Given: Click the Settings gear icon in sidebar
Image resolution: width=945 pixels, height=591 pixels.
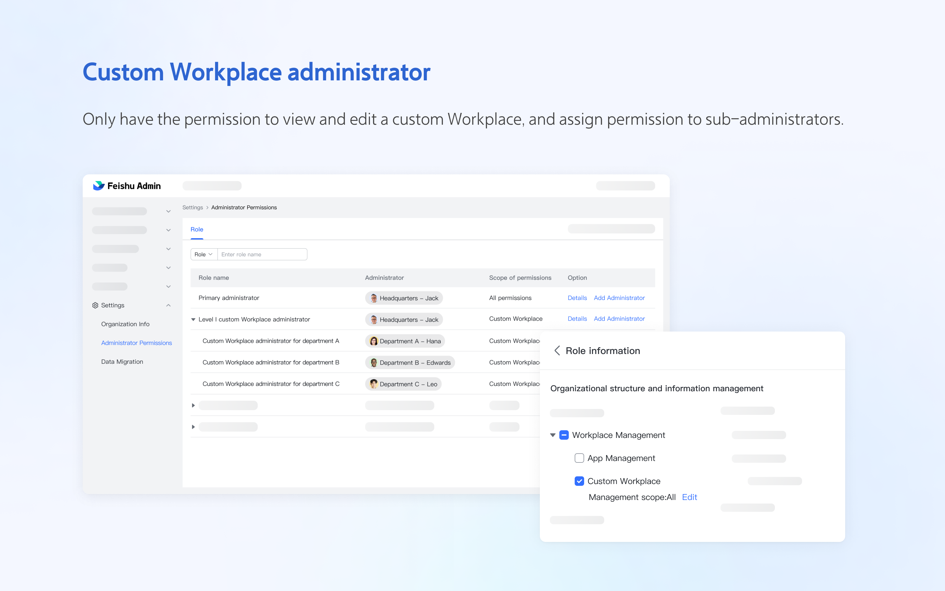Looking at the screenshot, I should coord(95,305).
